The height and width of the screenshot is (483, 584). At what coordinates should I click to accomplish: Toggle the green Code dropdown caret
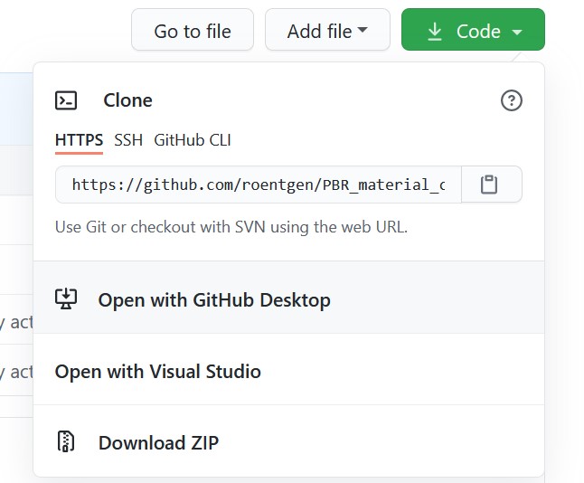[517, 32]
